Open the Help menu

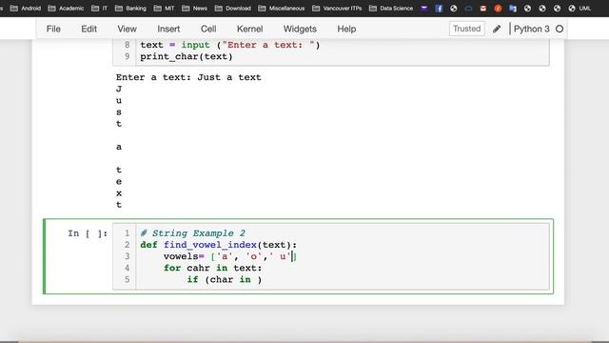[x=346, y=30]
